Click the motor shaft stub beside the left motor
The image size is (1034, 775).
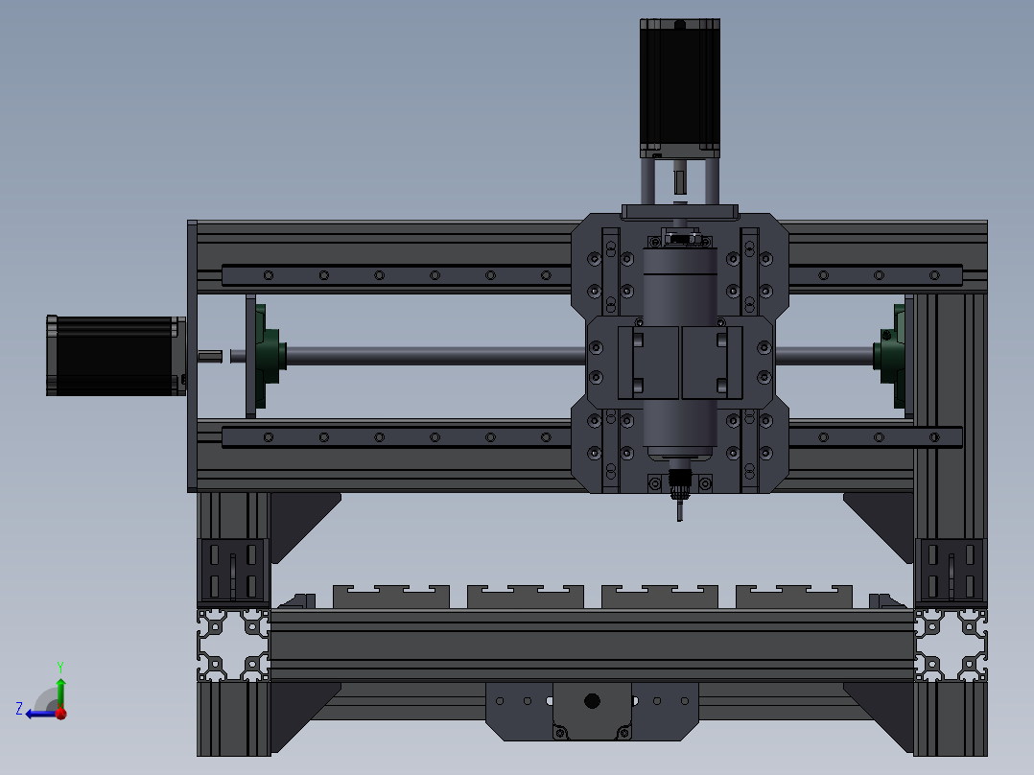point(210,357)
